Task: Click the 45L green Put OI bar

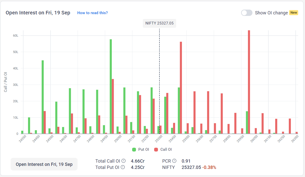Action: click(x=43, y=97)
